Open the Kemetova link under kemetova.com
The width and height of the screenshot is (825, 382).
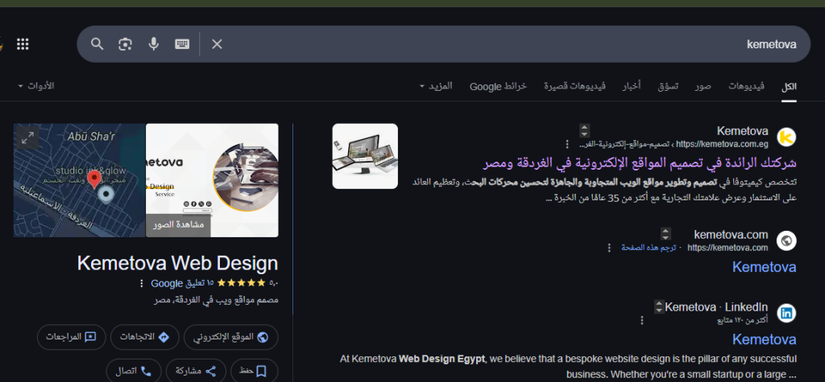[764, 267]
